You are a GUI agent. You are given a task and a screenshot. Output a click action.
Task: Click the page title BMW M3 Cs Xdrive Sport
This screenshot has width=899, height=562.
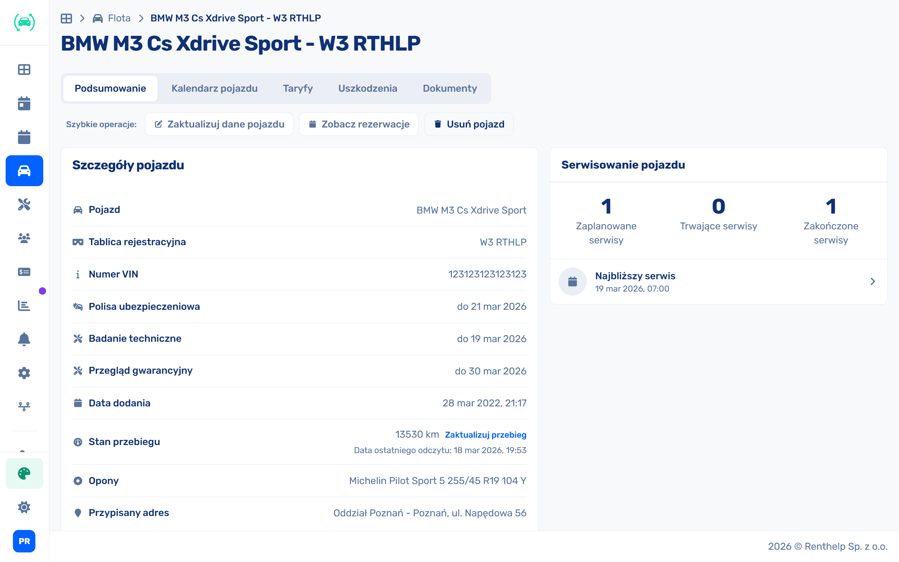tap(241, 44)
